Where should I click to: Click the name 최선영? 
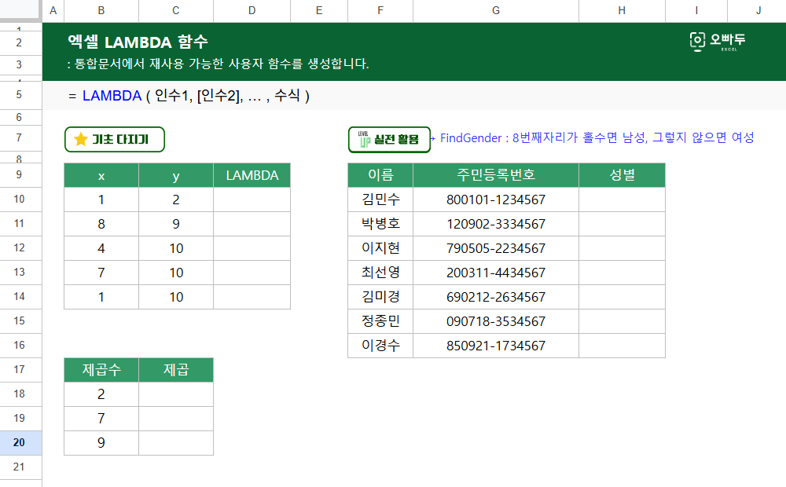[380, 272]
